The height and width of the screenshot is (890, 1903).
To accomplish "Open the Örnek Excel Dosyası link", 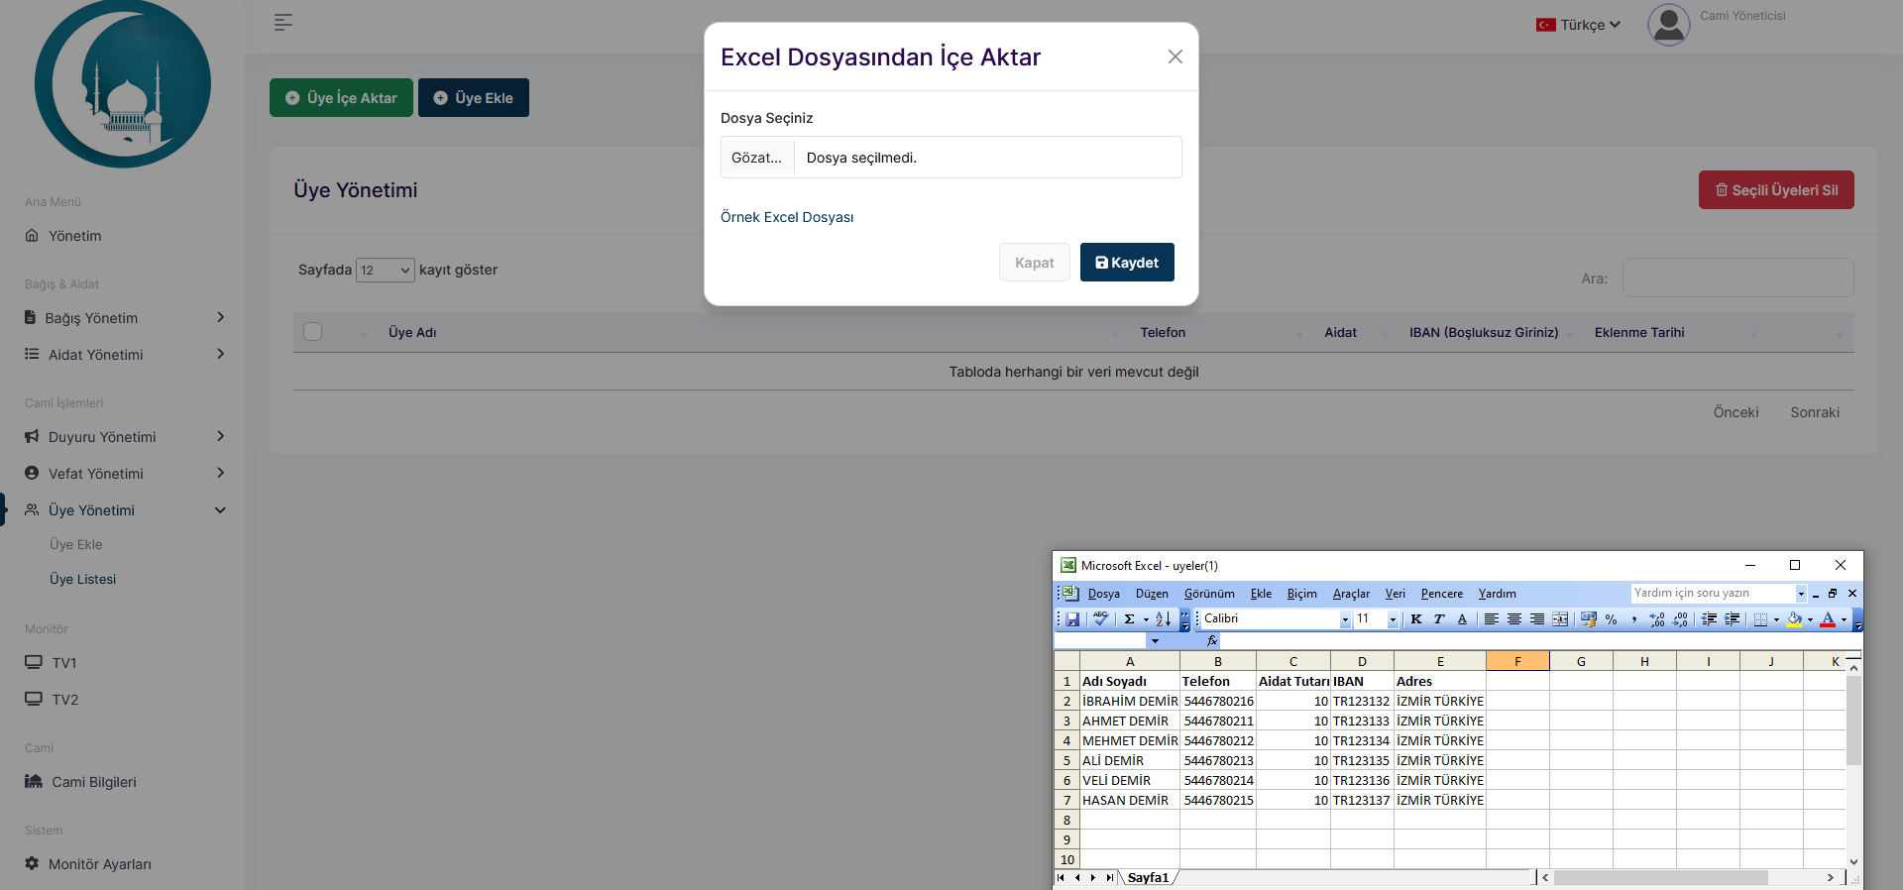I will [787, 217].
